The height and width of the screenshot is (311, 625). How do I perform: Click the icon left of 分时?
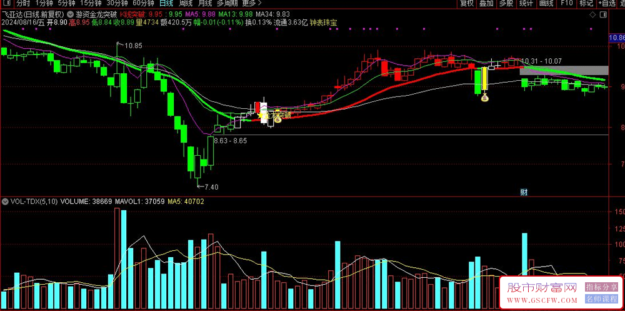click(x=8, y=4)
